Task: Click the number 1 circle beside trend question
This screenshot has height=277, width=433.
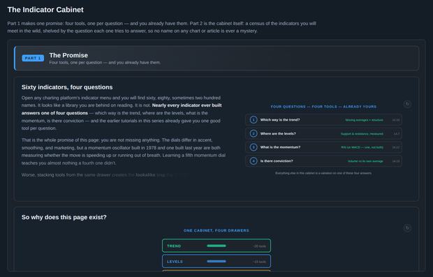Action: pyautogui.click(x=254, y=120)
